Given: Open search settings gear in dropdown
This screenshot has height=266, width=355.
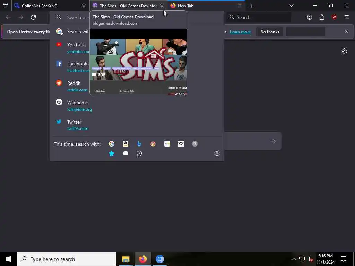Looking at the screenshot, I should tap(217, 153).
